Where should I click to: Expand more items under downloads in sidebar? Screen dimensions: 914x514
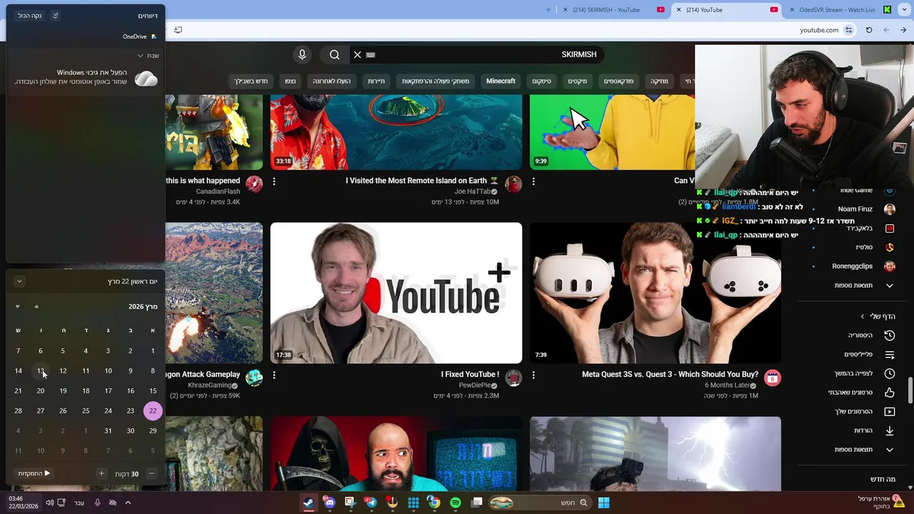click(x=889, y=450)
